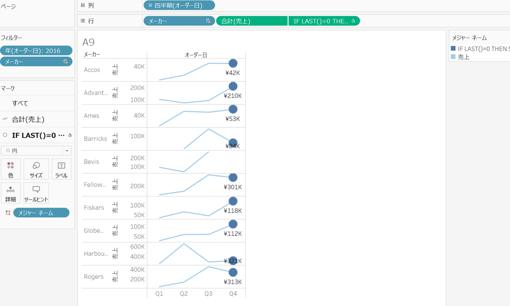510x306 pixels.
Task: Click the メジャー ネーム legend title
Action: tap(469, 38)
